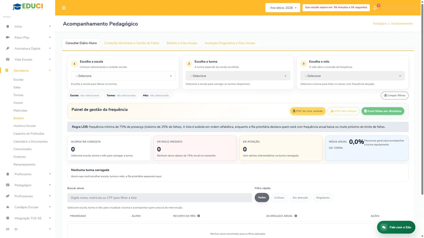Select the Todos quick filter

coord(262,198)
